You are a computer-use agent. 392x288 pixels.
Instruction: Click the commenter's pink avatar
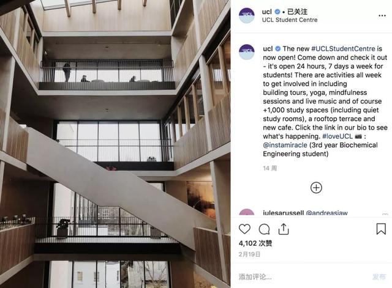coord(247,212)
